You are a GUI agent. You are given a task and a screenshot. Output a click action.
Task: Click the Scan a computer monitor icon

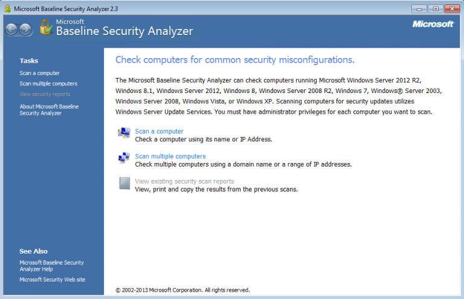tap(124, 133)
